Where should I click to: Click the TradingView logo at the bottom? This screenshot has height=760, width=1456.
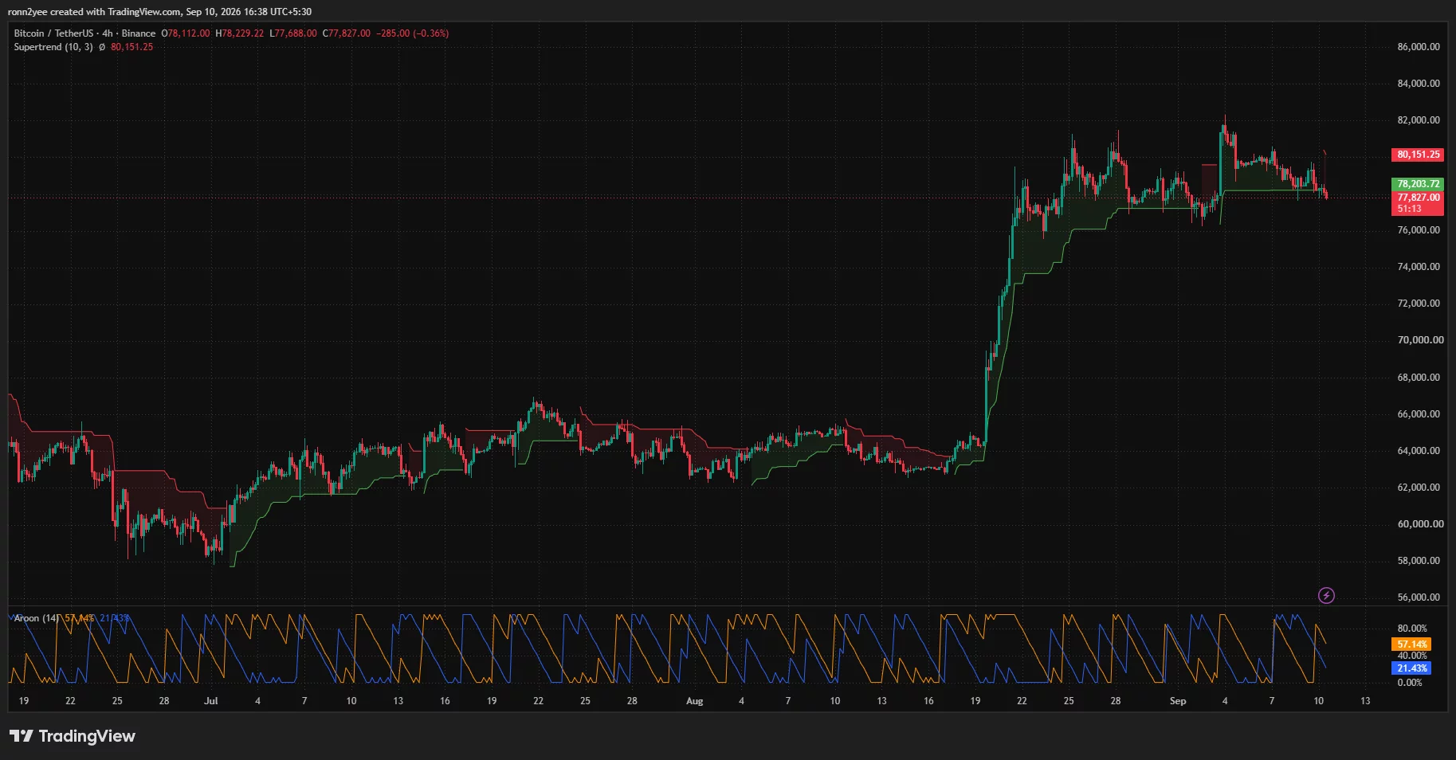73,736
